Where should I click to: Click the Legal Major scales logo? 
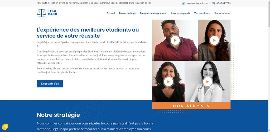click(47, 13)
